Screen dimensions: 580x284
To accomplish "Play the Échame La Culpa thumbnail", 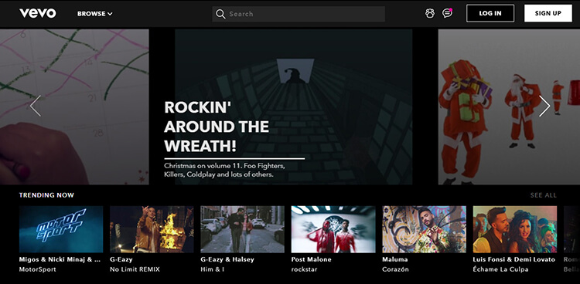I will 515,229.
